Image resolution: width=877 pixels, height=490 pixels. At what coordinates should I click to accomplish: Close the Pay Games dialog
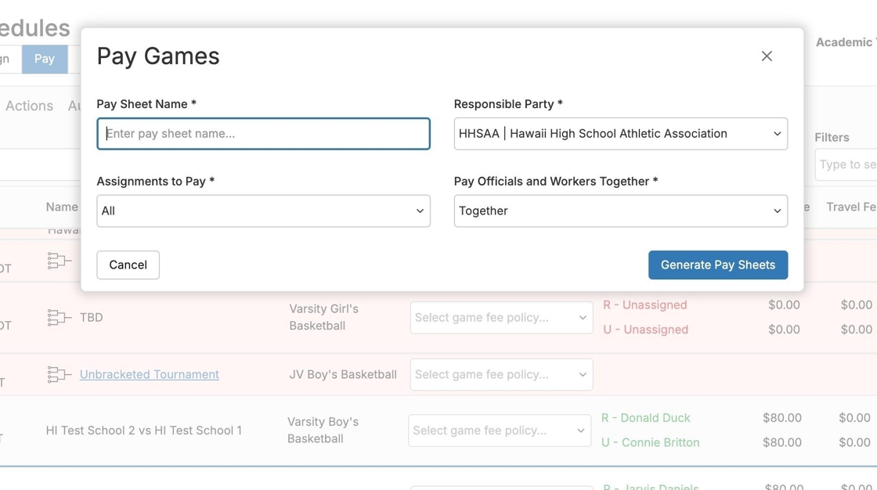pyautogui.click(x=767, y=56)
